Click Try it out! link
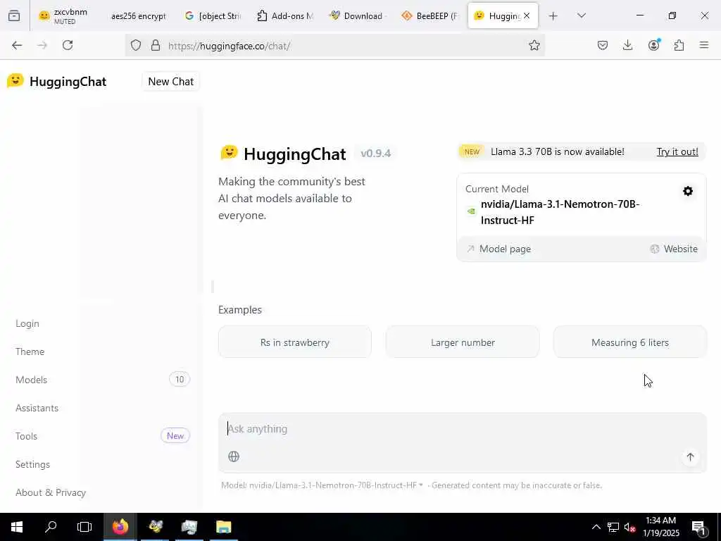Viewport: 721px width, 541px height. click(677, 152)
